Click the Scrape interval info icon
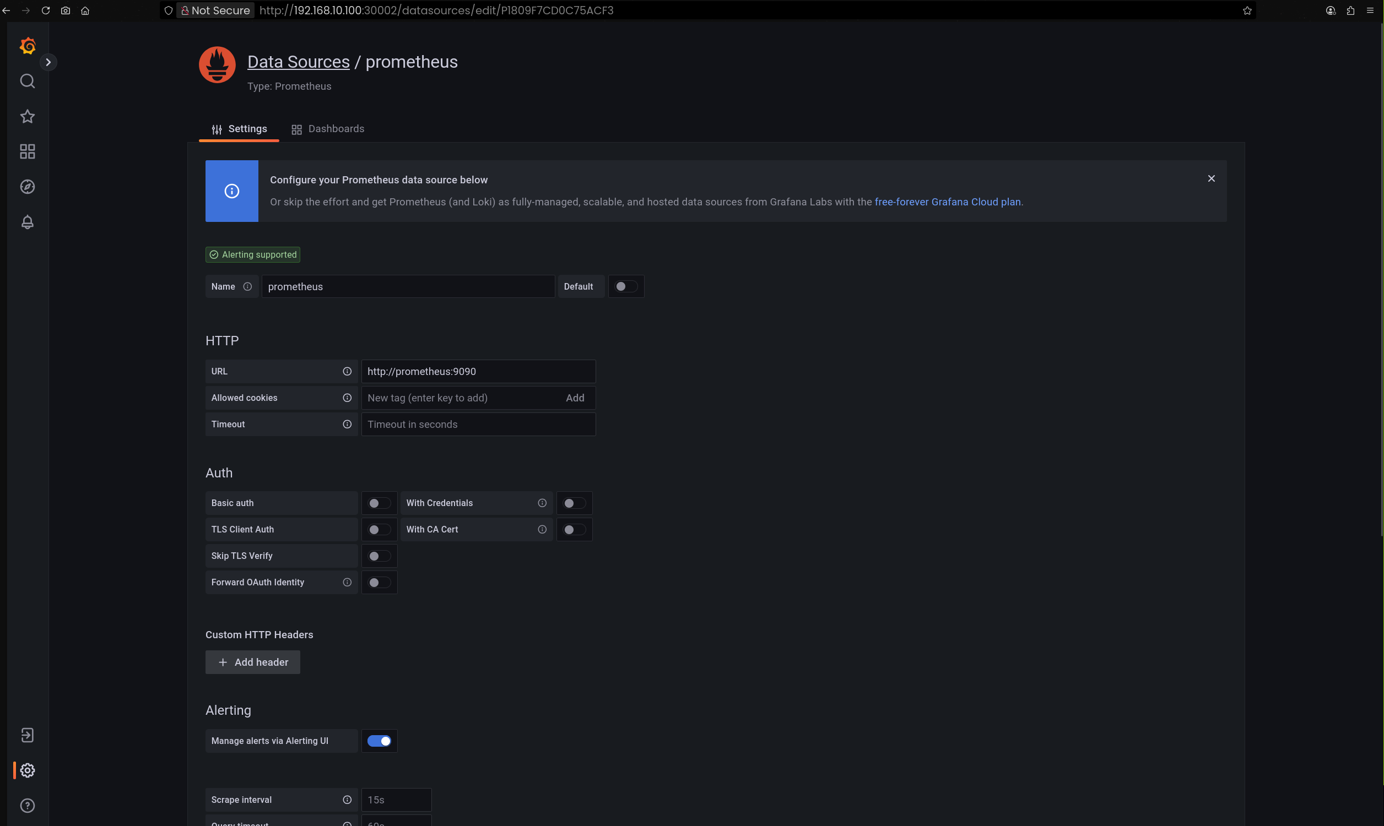This screenshot has width=1384, height=826. [x=347, y=800]
